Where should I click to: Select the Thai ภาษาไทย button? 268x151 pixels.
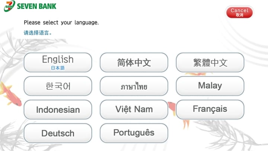click(134, 86)
